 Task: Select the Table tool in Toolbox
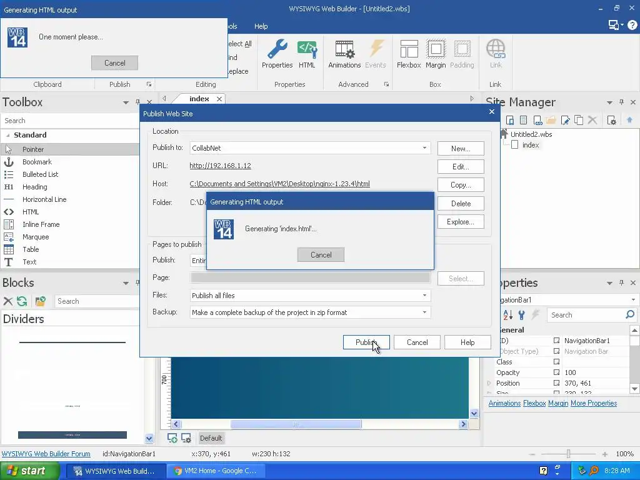70,249
